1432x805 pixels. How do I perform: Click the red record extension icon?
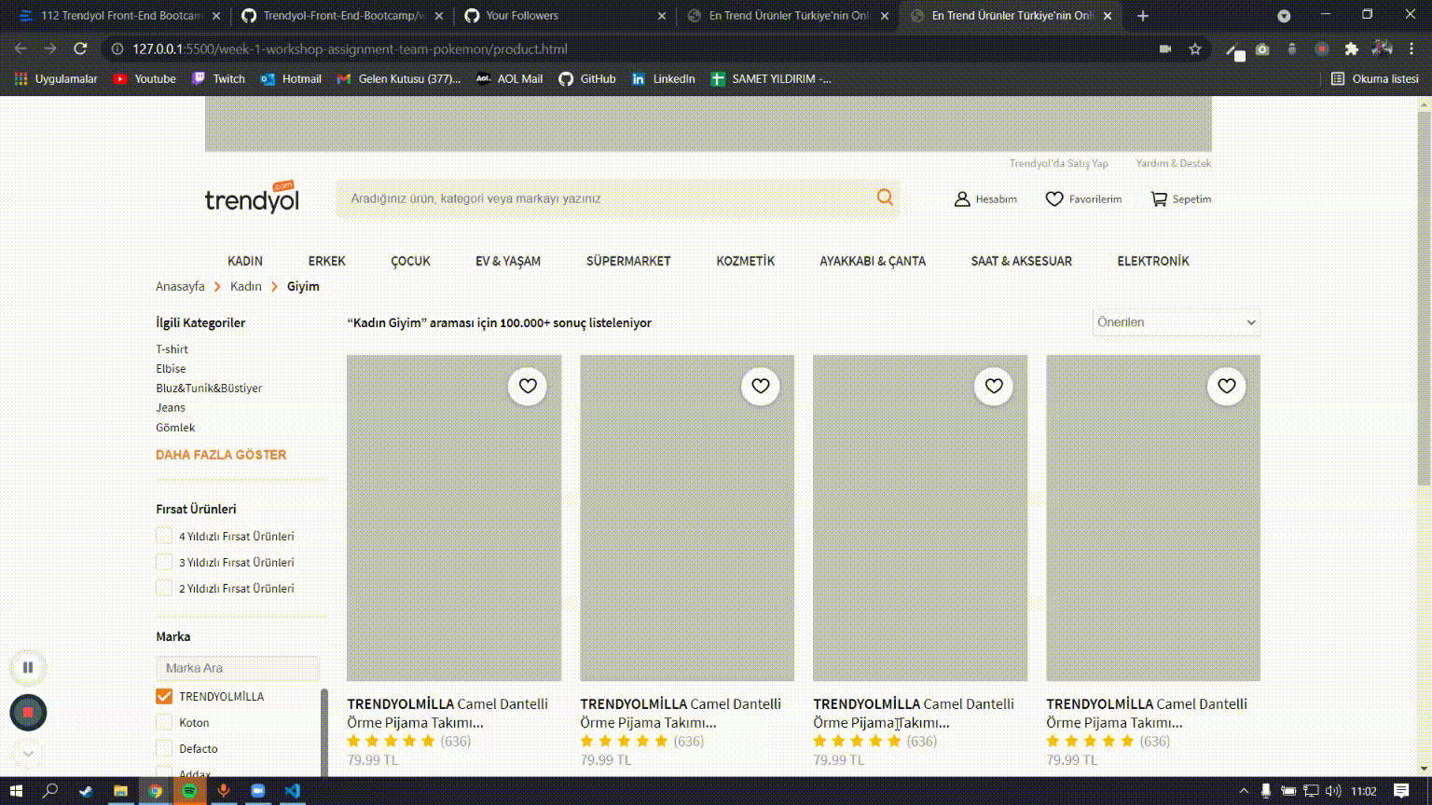(1322, 48)
